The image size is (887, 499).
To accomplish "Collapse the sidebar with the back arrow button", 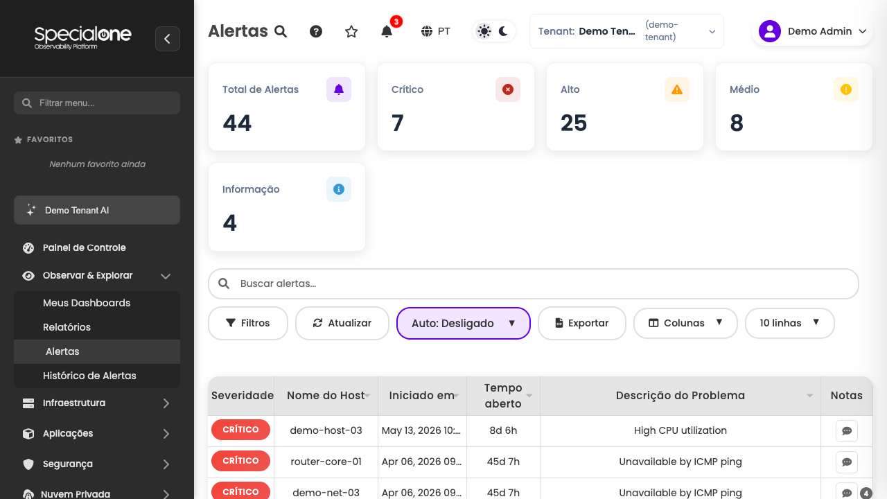I will (x=167, y=39).
